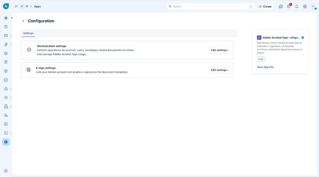Open the shield icon in sidebar

tap(6, 62)
